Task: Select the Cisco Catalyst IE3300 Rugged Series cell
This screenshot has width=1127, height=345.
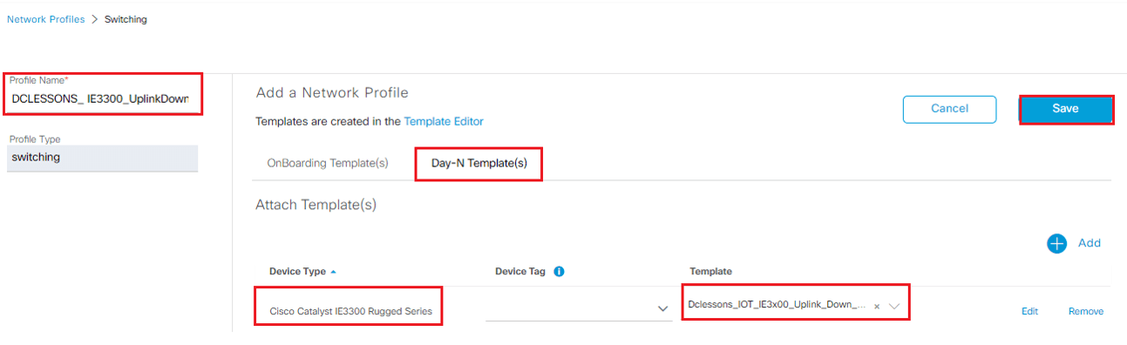Action: coord(350,311)
